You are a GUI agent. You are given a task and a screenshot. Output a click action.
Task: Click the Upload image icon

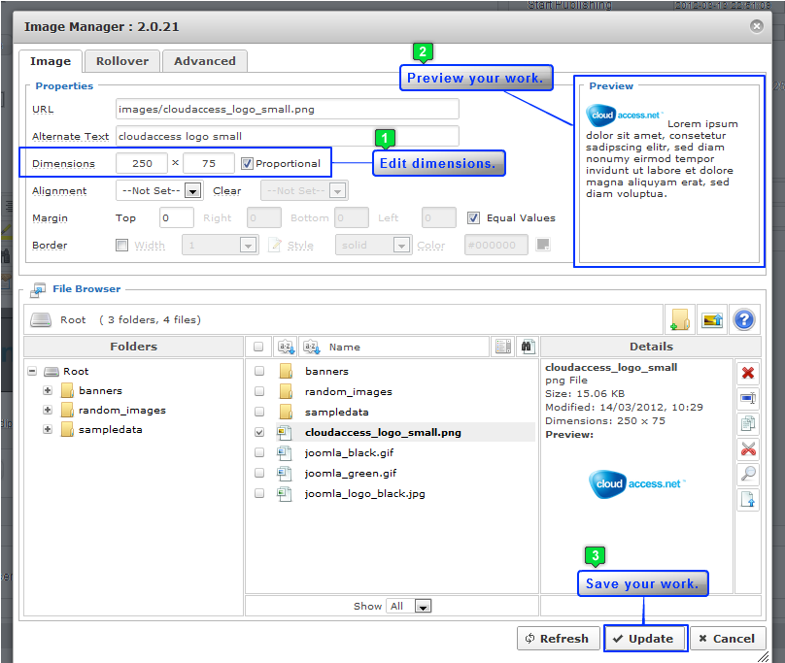click(712, 319)
